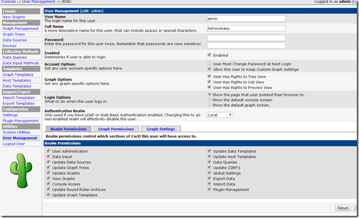
Task: Toggle Global Settings permission
Action: [209, 173]
